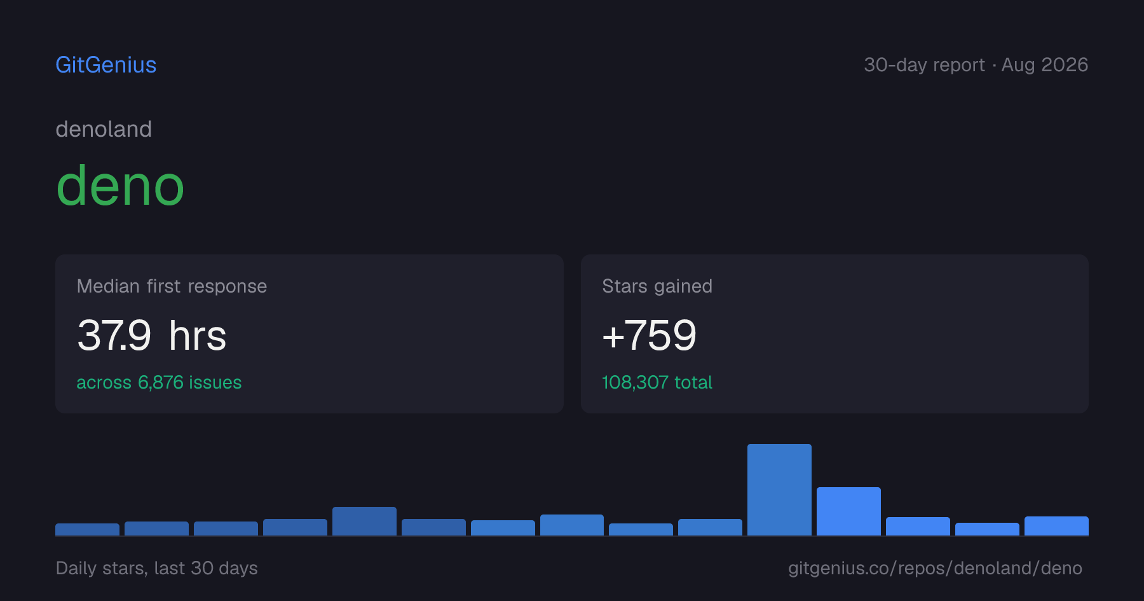Select the "Median first response" label

[172, 286]
